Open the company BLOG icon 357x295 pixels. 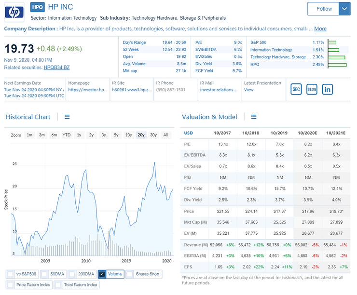click(312, 89)
